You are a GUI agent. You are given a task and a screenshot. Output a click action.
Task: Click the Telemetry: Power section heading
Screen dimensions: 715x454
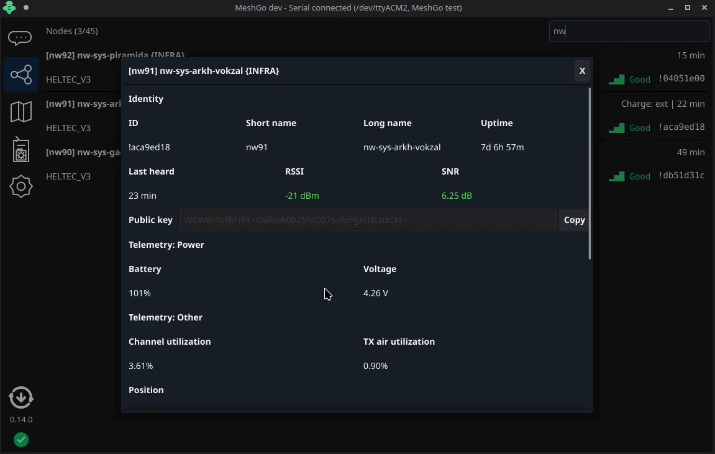(166, 245)
